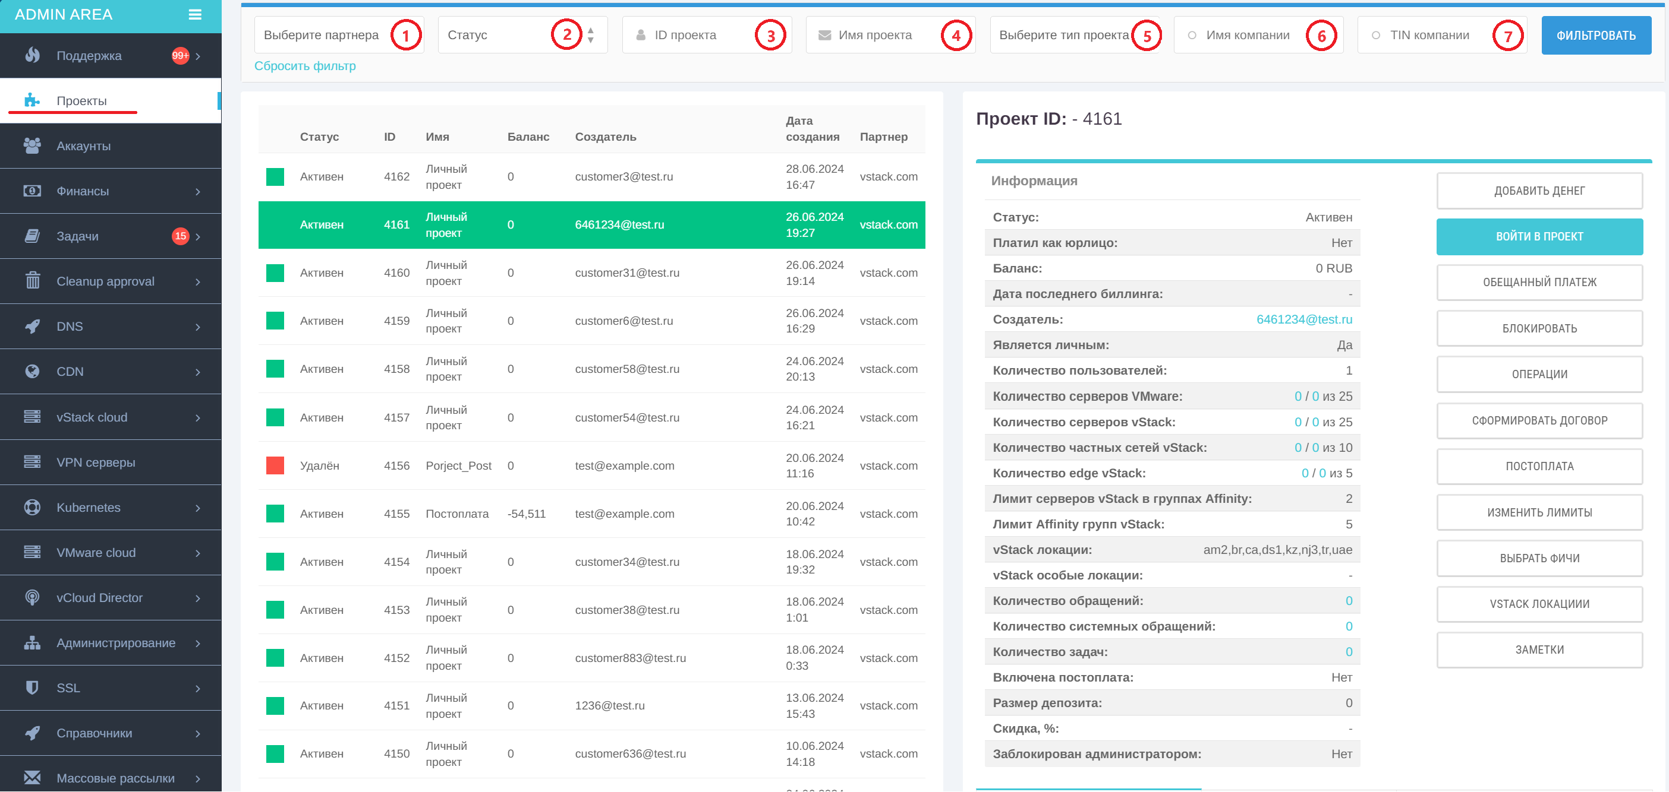Click the CDN globe icon
The image size is (1669, 792).
coord(32,372)
